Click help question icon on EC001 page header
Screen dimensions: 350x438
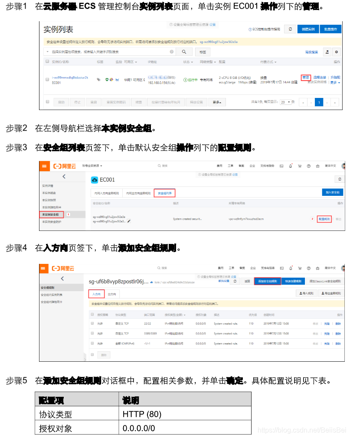pos(309,166)
